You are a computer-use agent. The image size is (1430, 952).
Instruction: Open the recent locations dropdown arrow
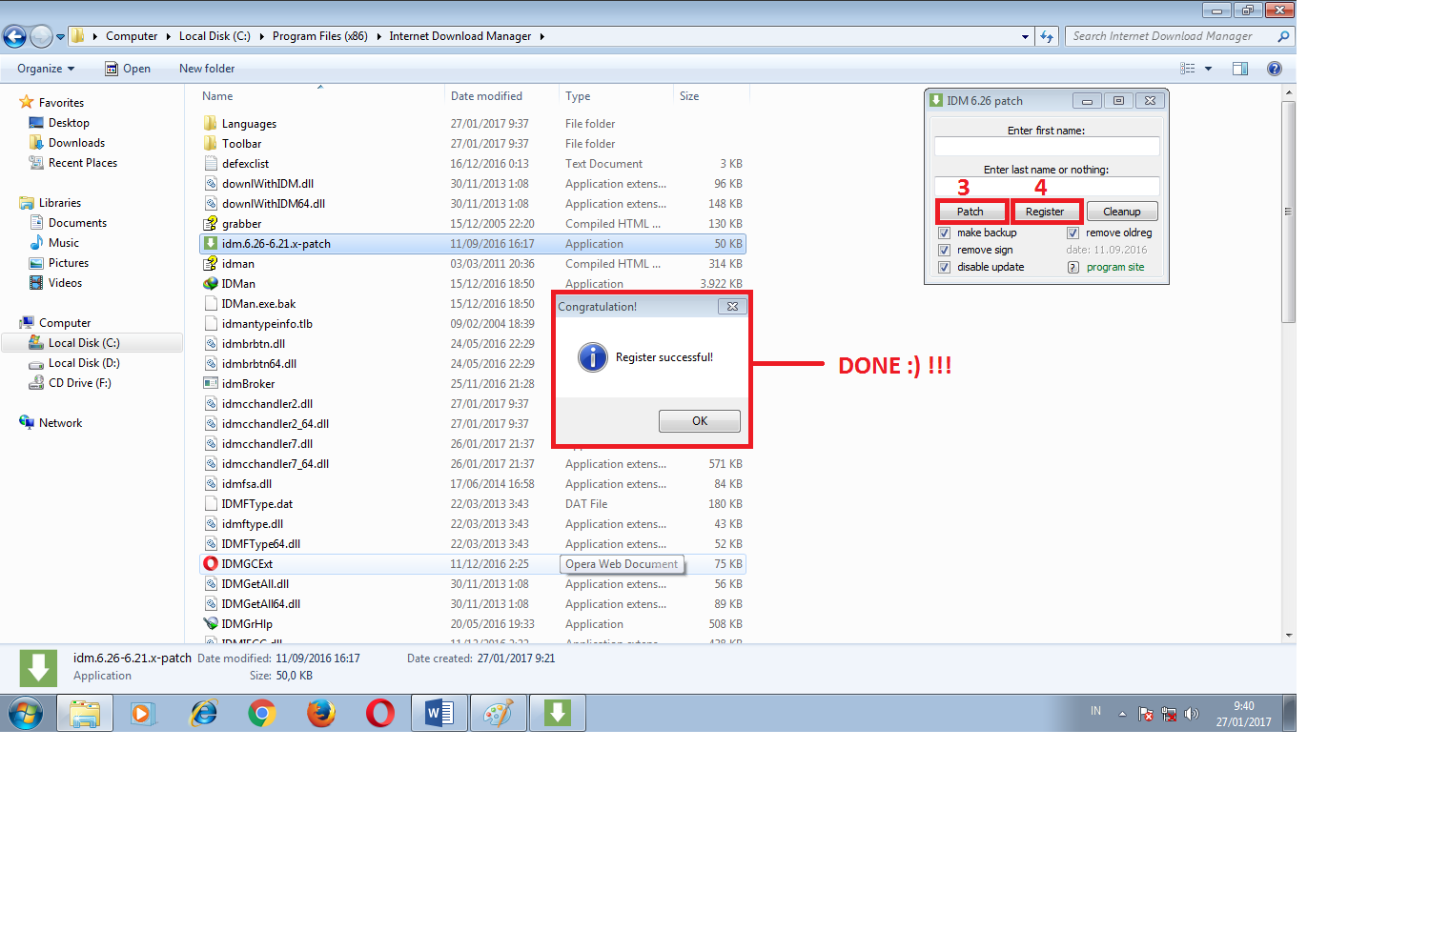pos(61,37)
